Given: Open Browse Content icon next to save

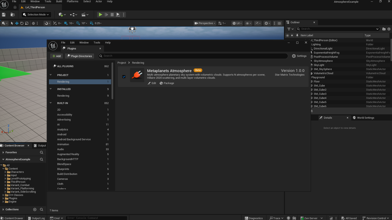Looking at the screenshot, I should point(13,14).
